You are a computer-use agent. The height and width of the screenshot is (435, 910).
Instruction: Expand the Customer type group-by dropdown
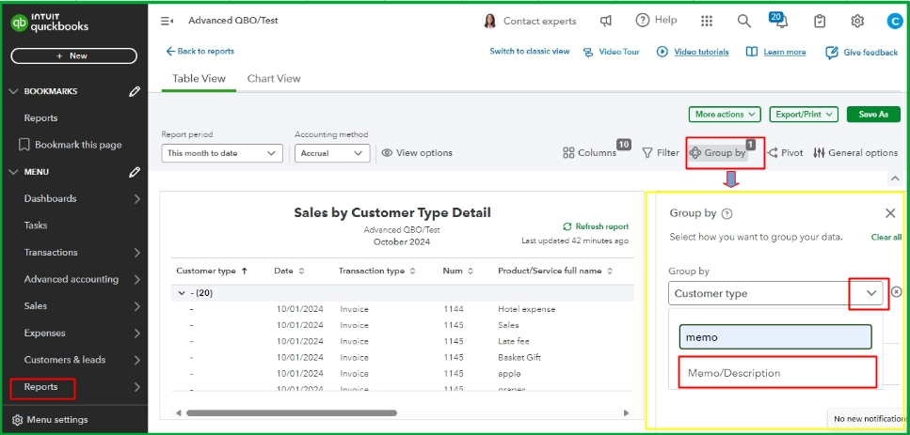871,293
